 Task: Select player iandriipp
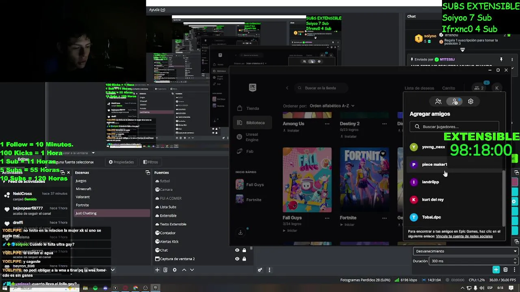(x=455, y=182)
